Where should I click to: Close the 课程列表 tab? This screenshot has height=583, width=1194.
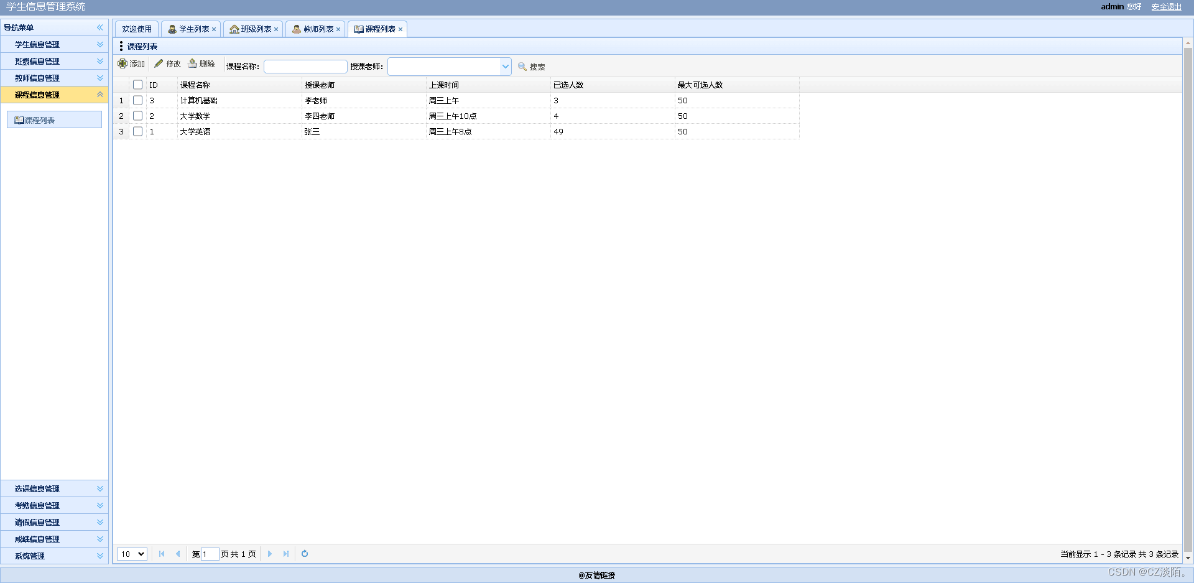(x=400, y=29)
